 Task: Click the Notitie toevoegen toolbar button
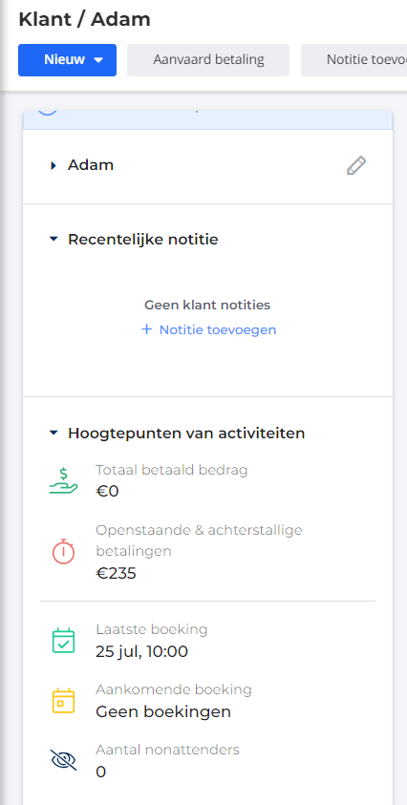(354, 60)
